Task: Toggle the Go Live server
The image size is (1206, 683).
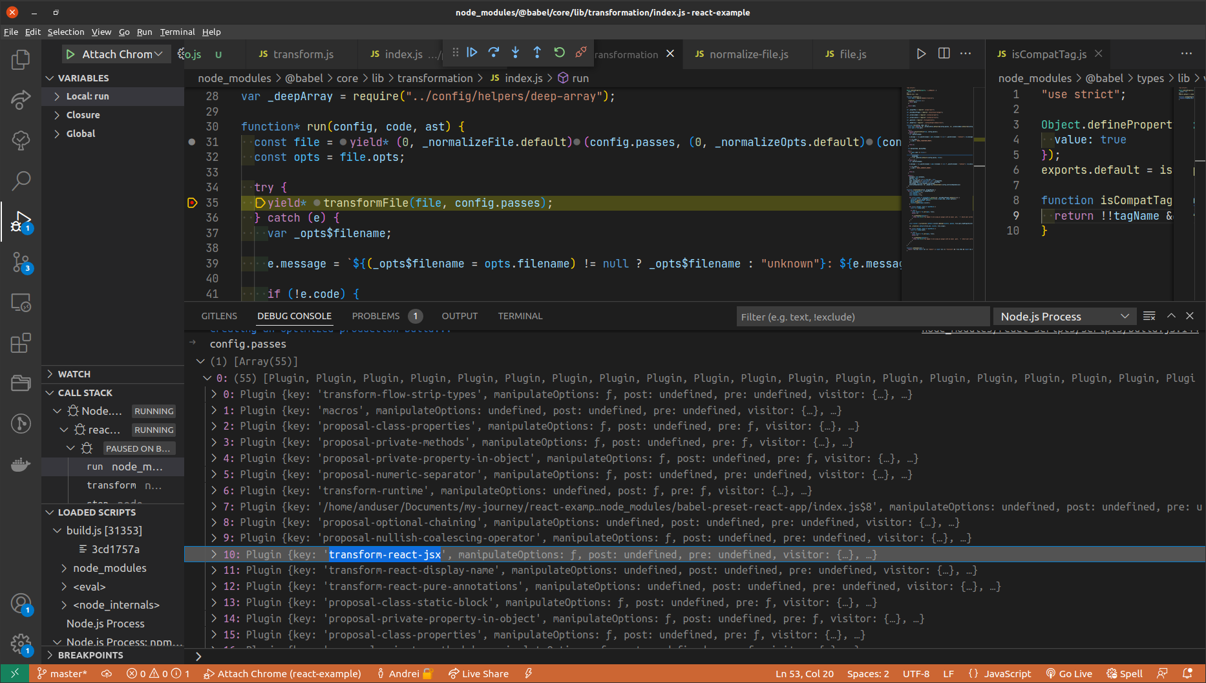Action: [x=1069, y=673]
